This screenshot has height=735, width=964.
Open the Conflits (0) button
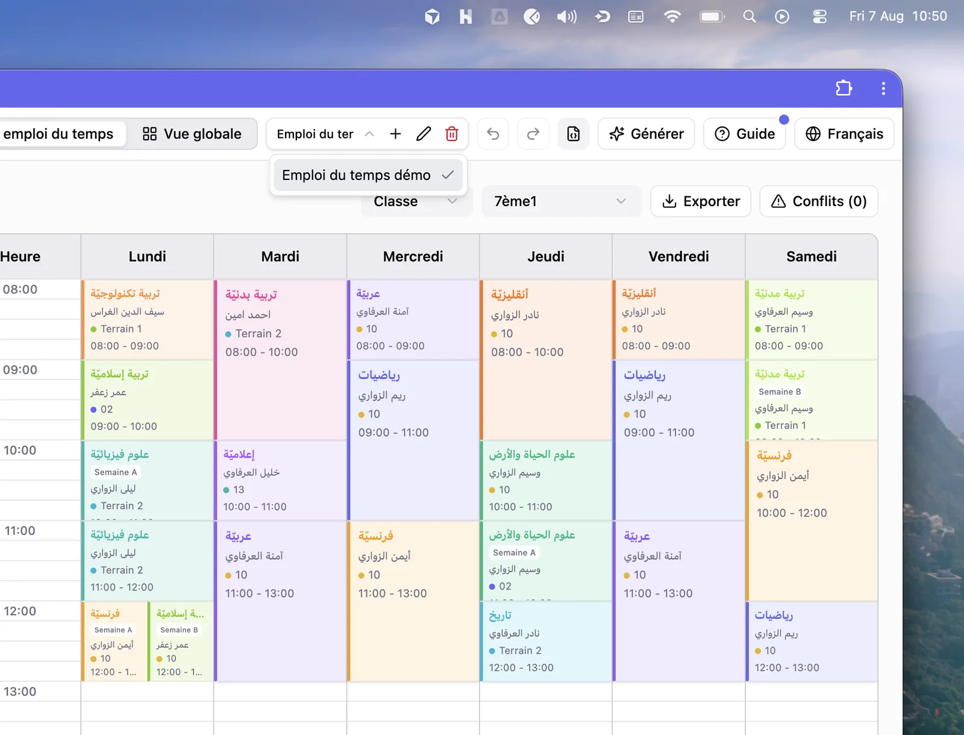click(819, 201)
